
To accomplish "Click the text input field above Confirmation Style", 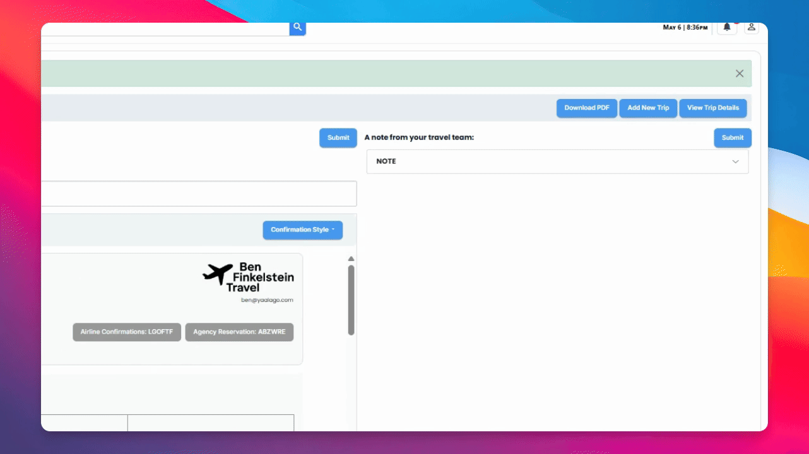I will tap(199, 194).
